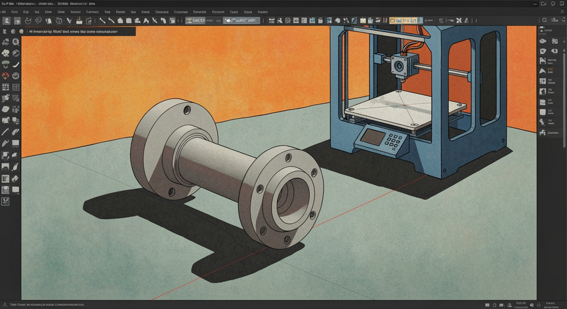Viewport: 567px width, 309px height.
Task: Click the orange circle icon on the hint bar
Action: coord(22,31)
